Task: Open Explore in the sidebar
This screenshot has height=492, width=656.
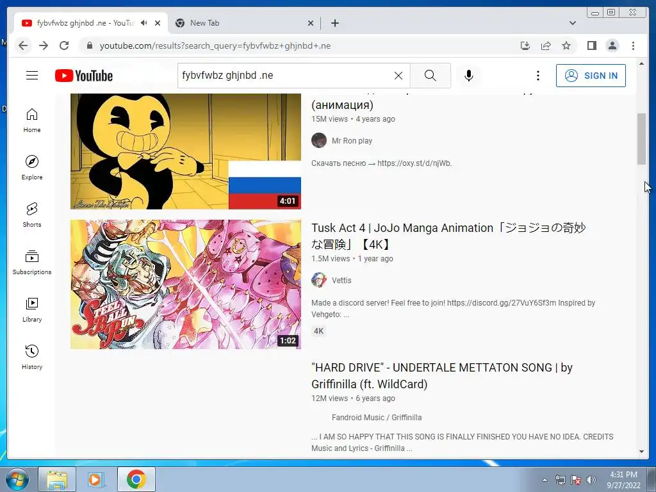Action: pos(32,168)
